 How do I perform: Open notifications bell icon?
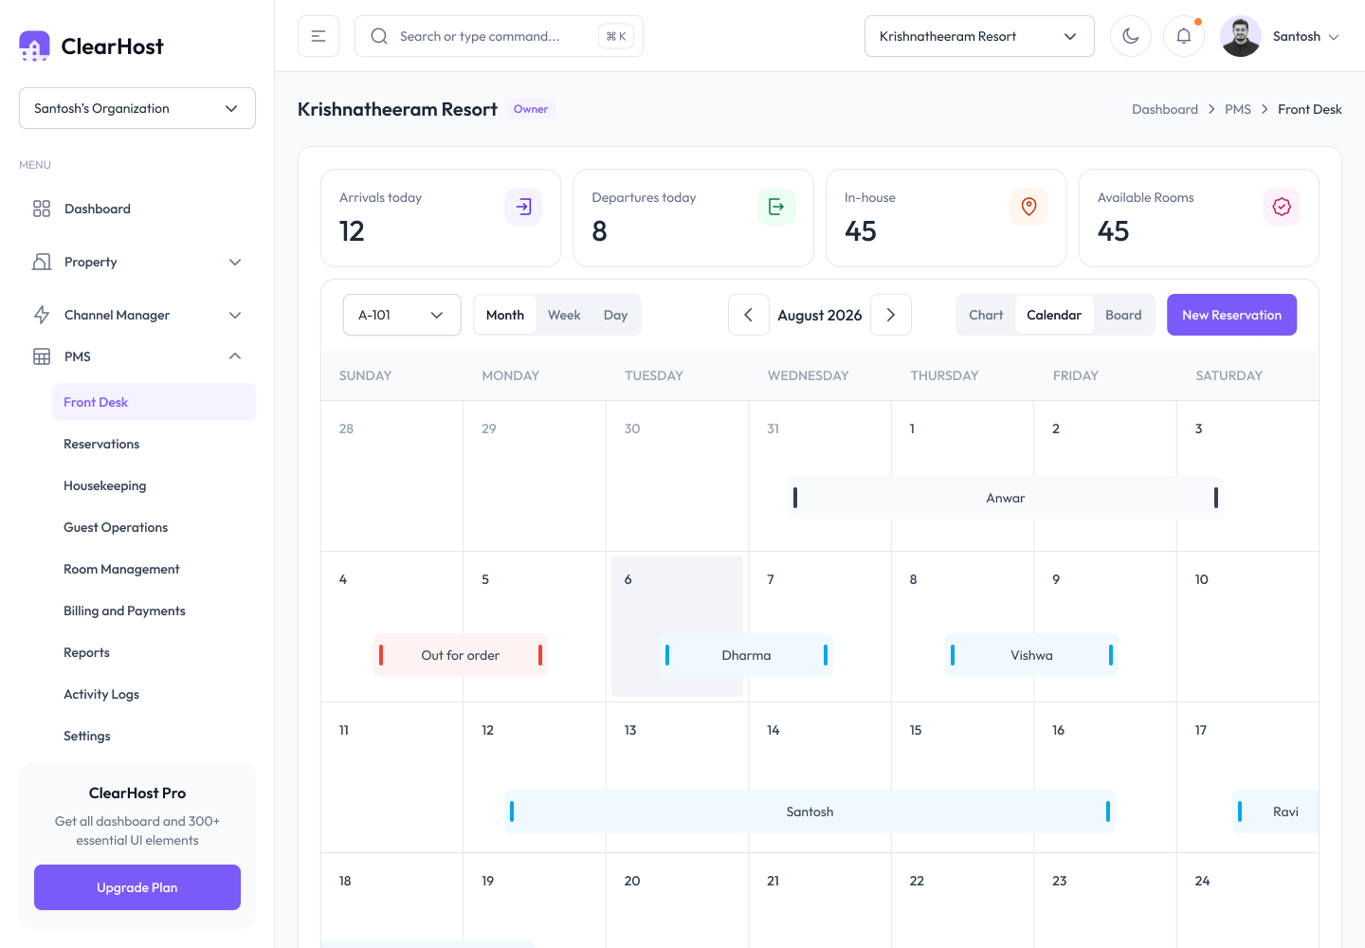1183,36
